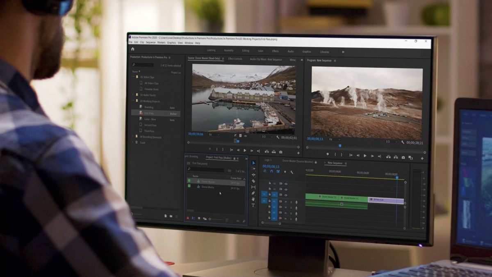
Task: Toggle V1 track output eye icon
Action: (x=286, y=195)
